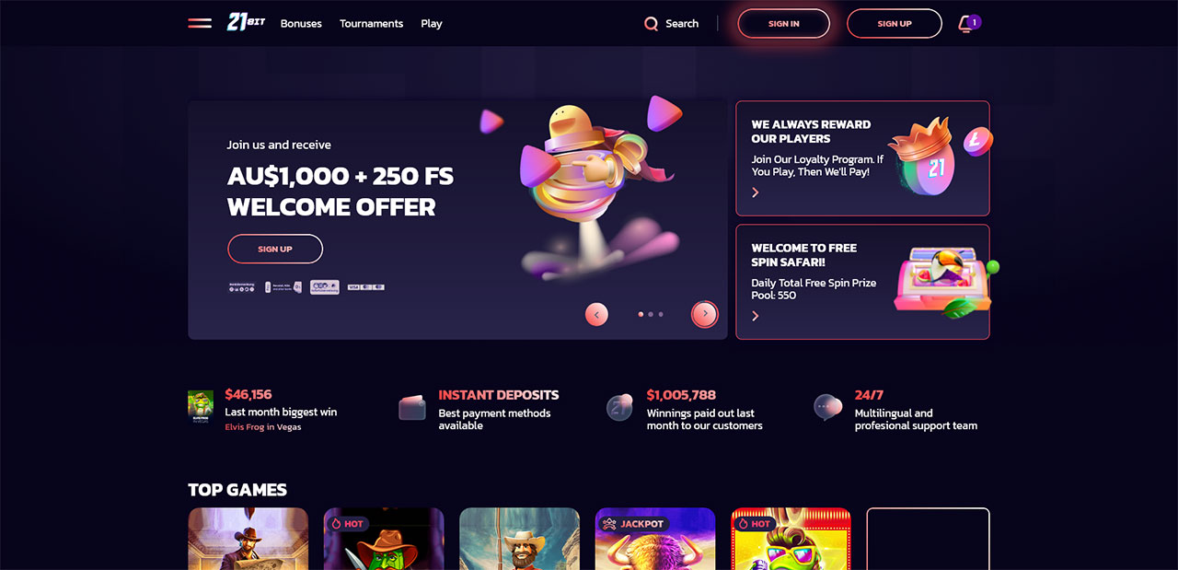This screenshot has width=1178, height=570.
Task: Click the search magnifier icon
Action: (651, 24)
